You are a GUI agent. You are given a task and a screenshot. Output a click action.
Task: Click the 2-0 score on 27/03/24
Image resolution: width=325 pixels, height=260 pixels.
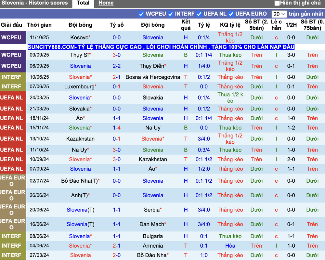pos(116,255)
